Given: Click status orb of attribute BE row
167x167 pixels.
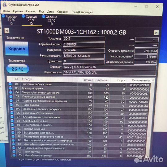Looking at the screenshot, I should 13,136.
